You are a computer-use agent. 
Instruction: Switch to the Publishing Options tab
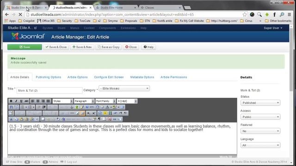48,77
